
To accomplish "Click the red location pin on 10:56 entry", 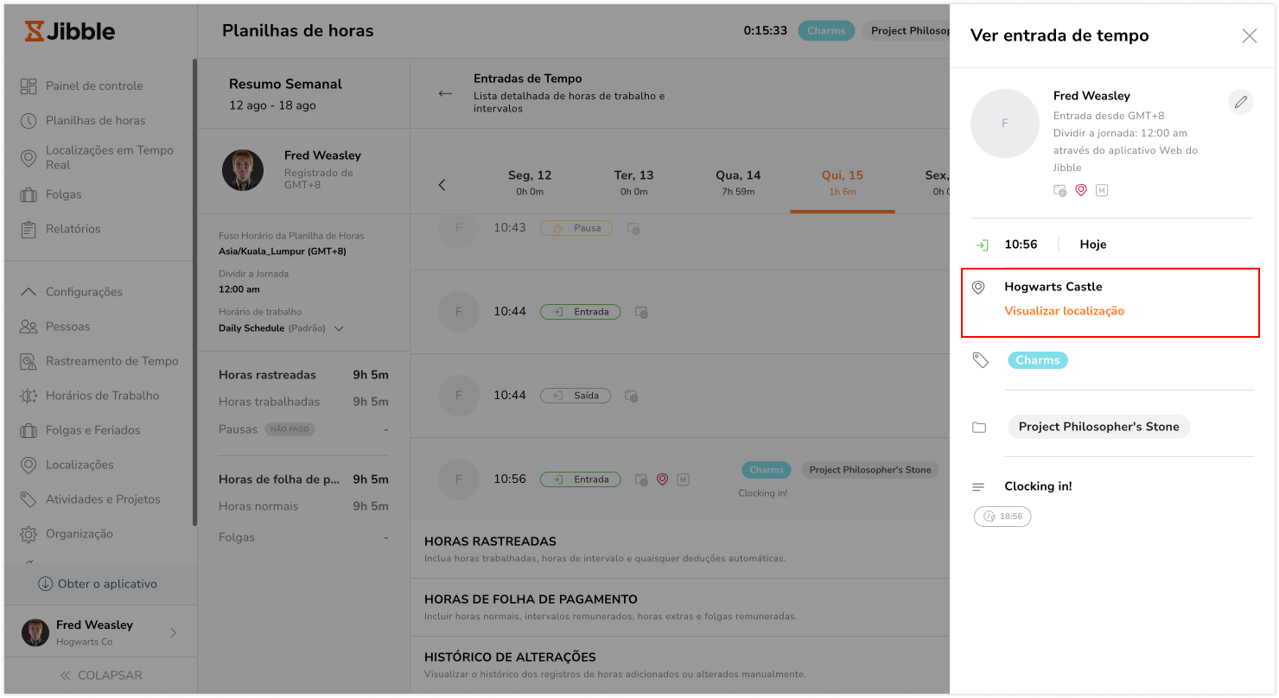I will pos(662,479).
